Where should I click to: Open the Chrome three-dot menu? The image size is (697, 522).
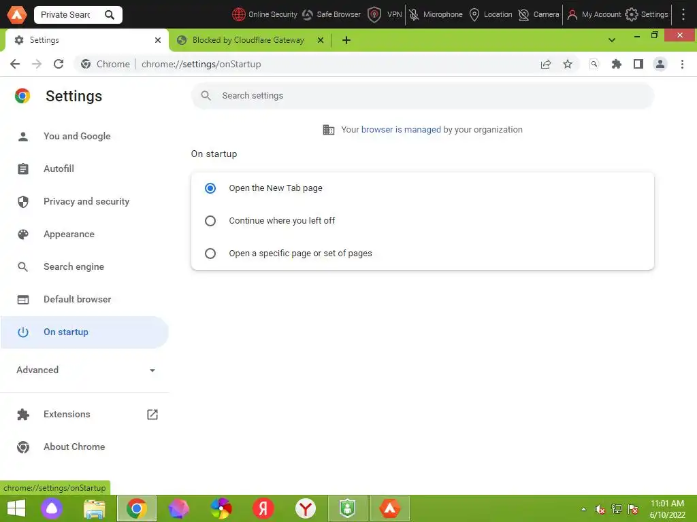682,64
